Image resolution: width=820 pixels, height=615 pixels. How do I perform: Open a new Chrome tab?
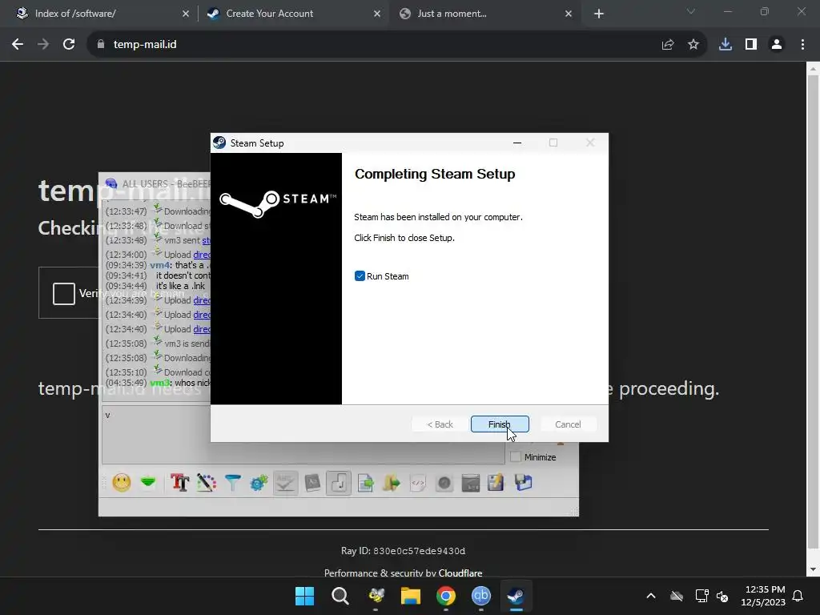[x=599, y=14]
